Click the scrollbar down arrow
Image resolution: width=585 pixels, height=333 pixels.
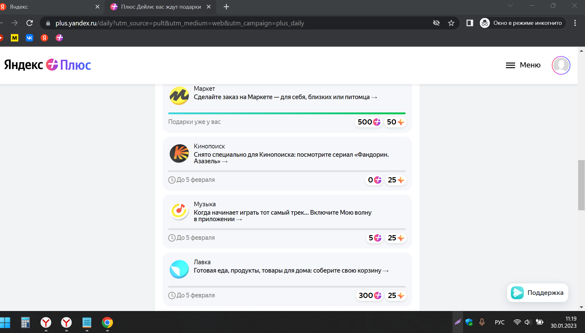click(x=581, y=307)
